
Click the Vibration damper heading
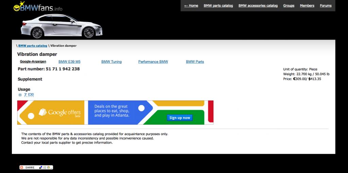37,54
